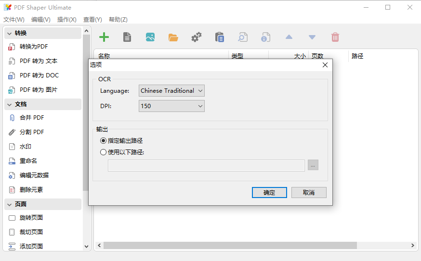Open the 帮助(Z) menu
Viewport: 421px width, 261px height.
[x=118, y=20]
